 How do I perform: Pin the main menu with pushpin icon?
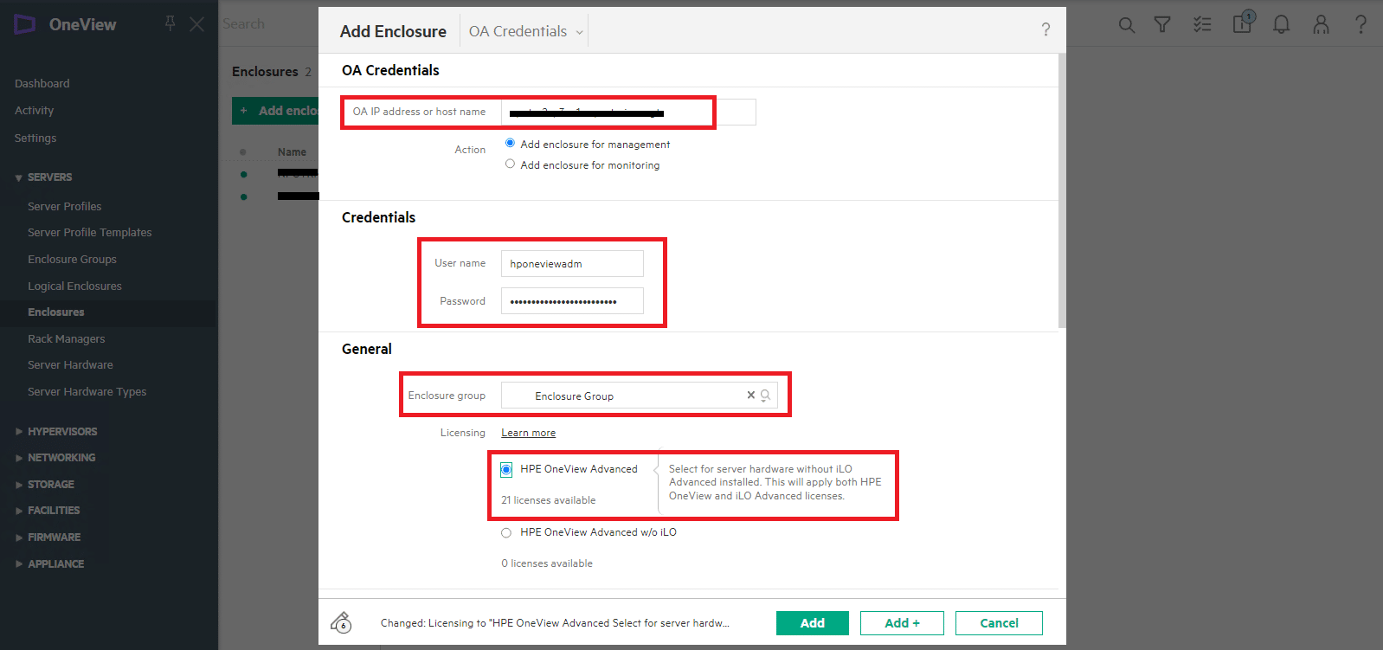(x=170, y=23)
